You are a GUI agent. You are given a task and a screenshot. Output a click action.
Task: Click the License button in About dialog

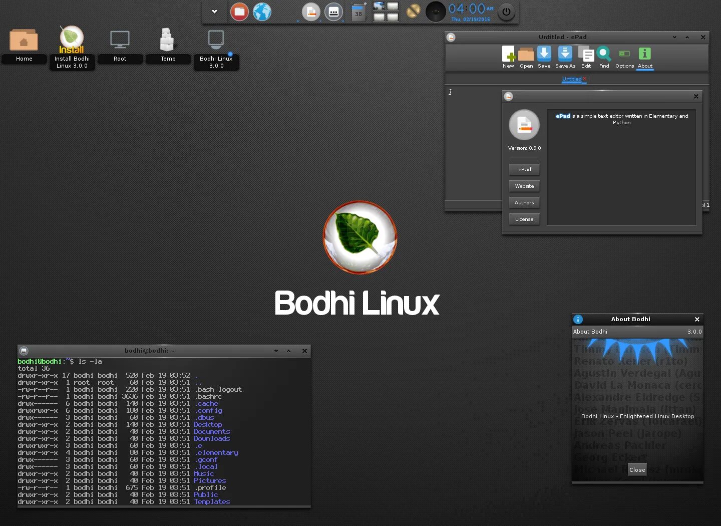click(524, 219)
